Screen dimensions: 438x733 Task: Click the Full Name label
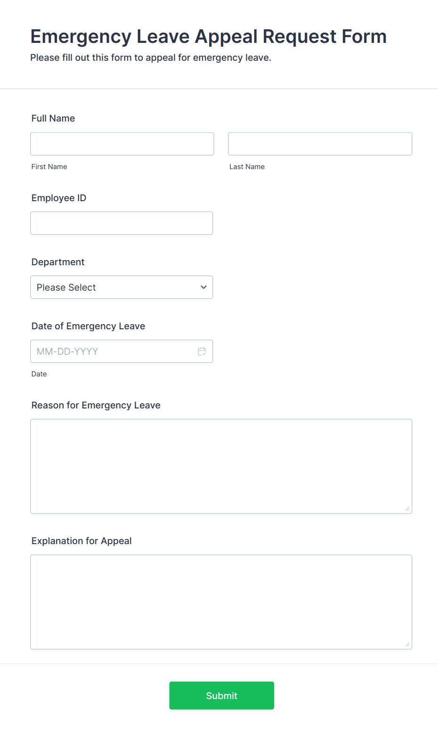pos(53,118)
